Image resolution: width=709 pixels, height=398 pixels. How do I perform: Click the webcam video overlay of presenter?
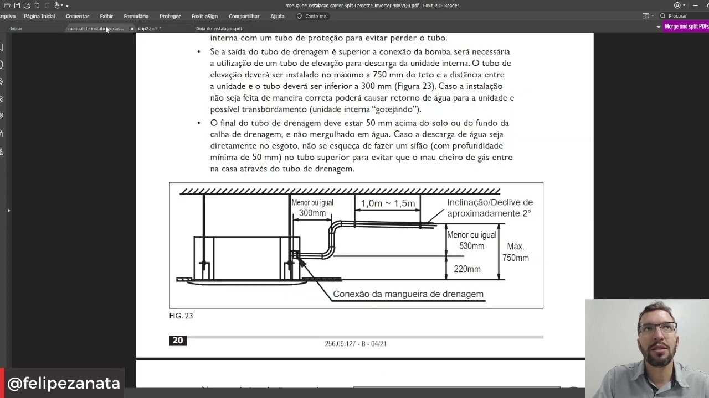click(647, 348)
